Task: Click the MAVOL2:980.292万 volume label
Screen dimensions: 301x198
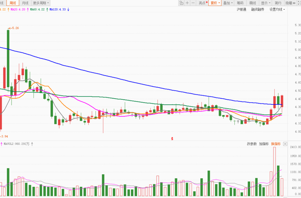Action: click(x=16, y=144)
